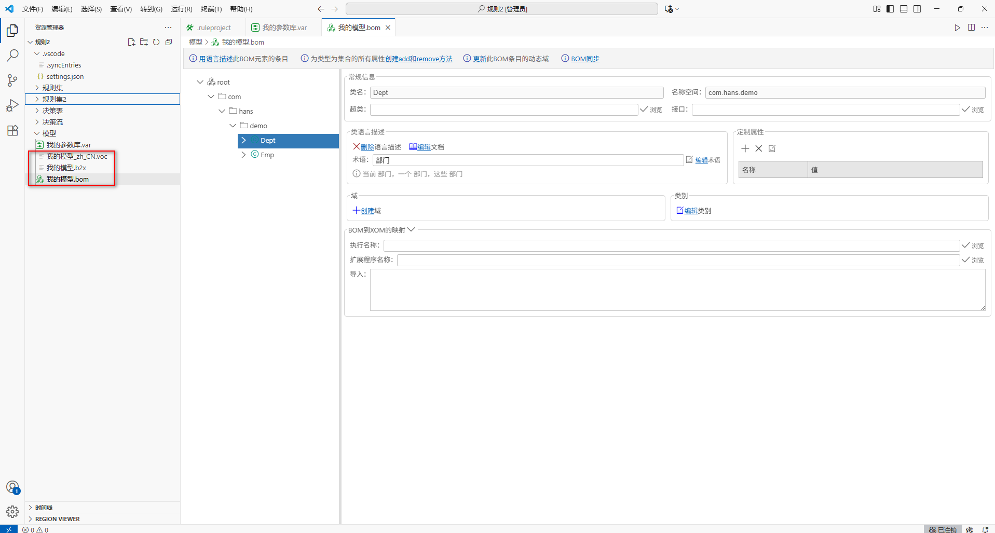Screen dimensions: 995x533
Task: Open the Search view in activity bar
Action: pyautogui.click(x=12, y=56)
